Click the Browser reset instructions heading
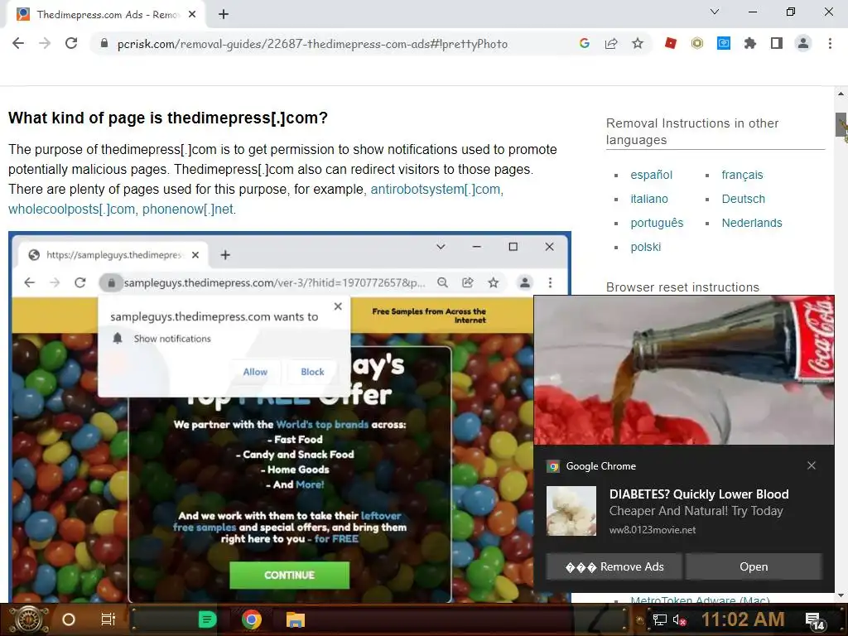848x636 pixels. pyautogui.click(x=682, y=287)
